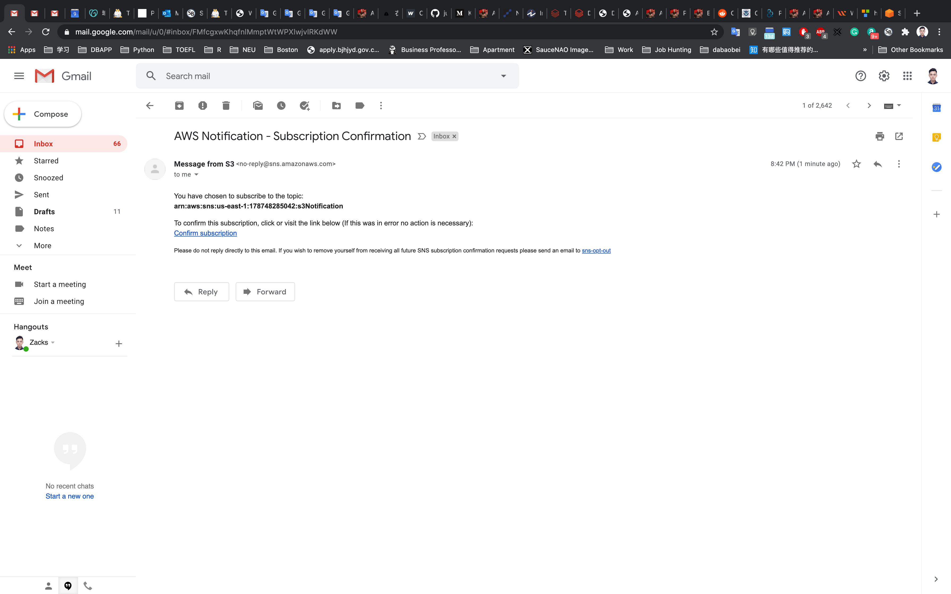Archive this email using the toolbar icon
The height and width of the screenshot is (594, 951).
tap(179, 105)
